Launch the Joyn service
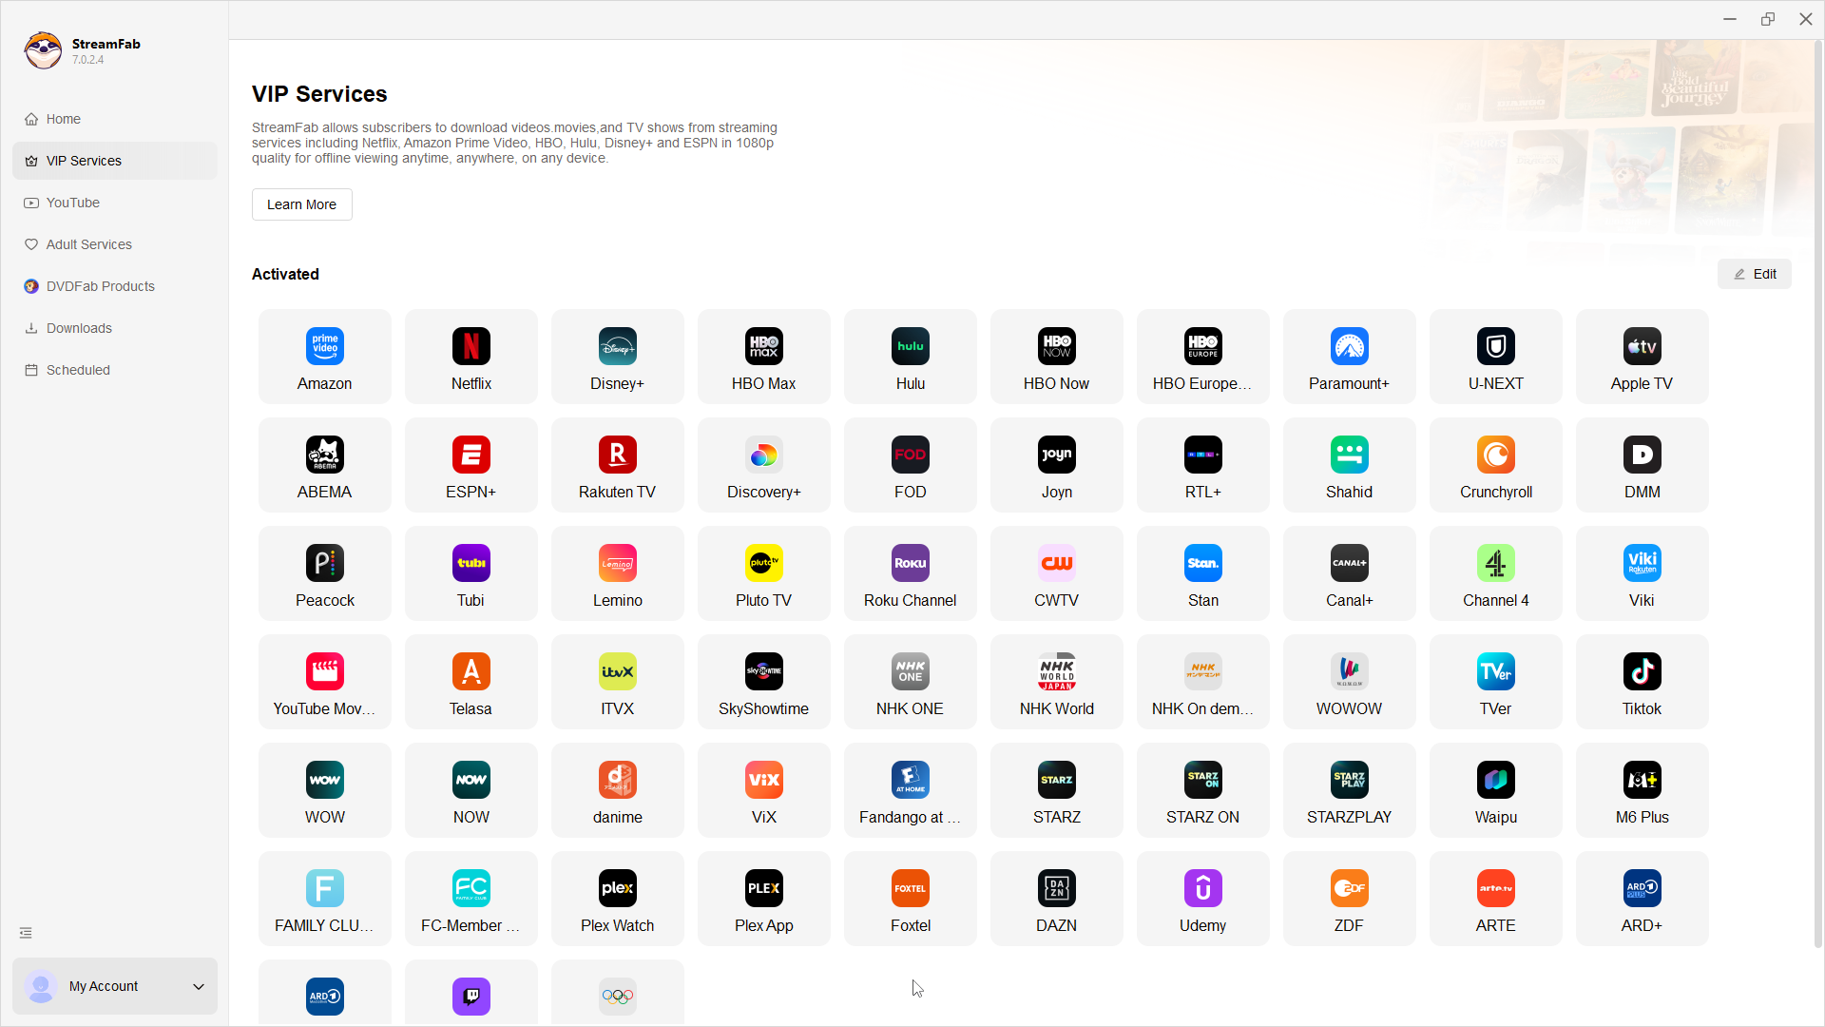The height and width of the screenshot is (1027, 1825). coord(1057,465)
